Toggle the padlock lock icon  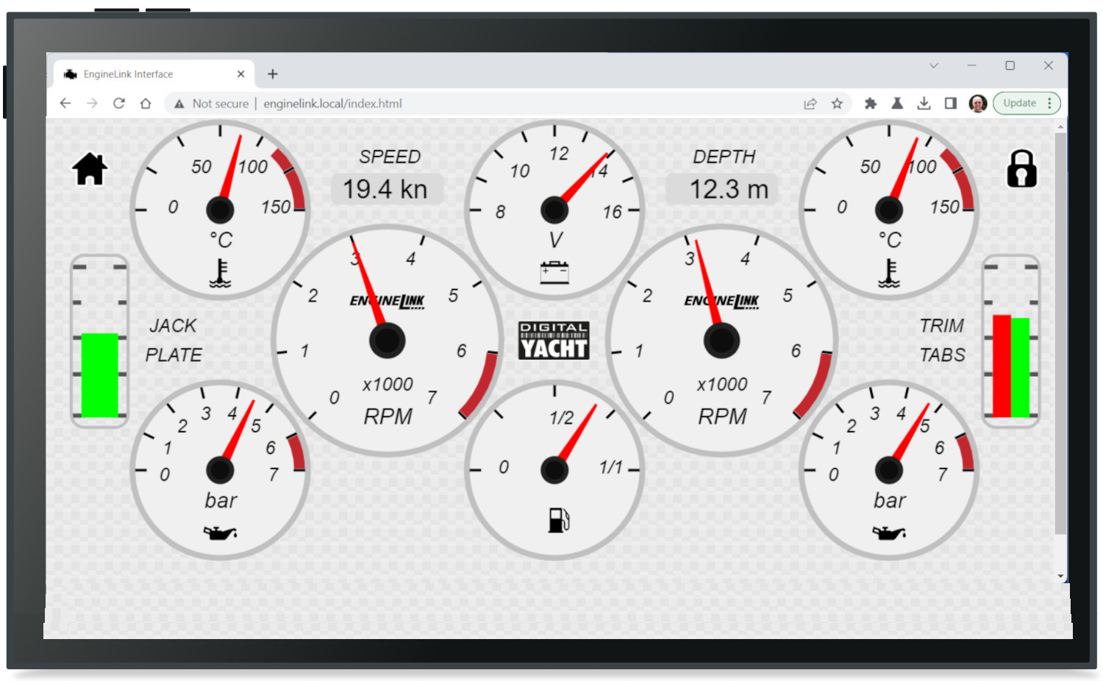[1021, 169]
